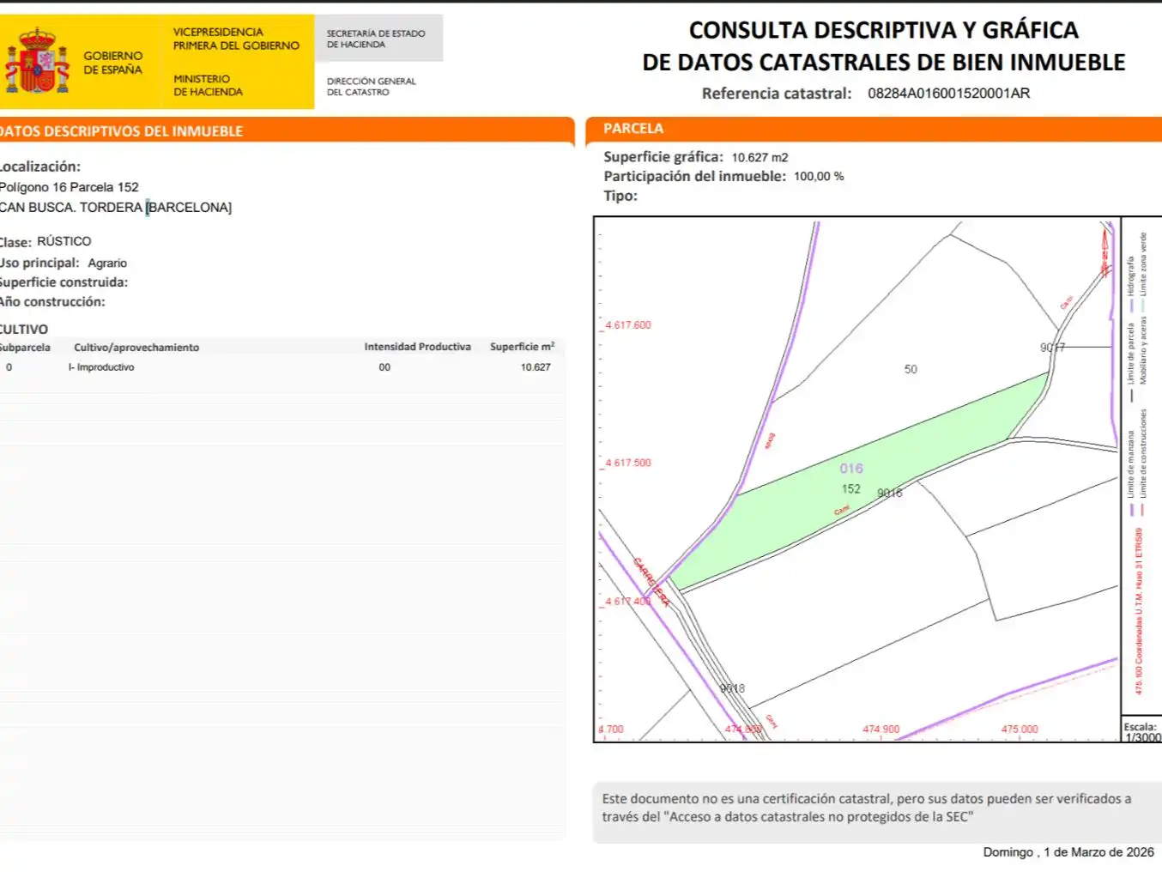Click the date 'Domingo , 1 de Marzo de 2026'
The image size is (1162, 872).
coord(1068,852)
